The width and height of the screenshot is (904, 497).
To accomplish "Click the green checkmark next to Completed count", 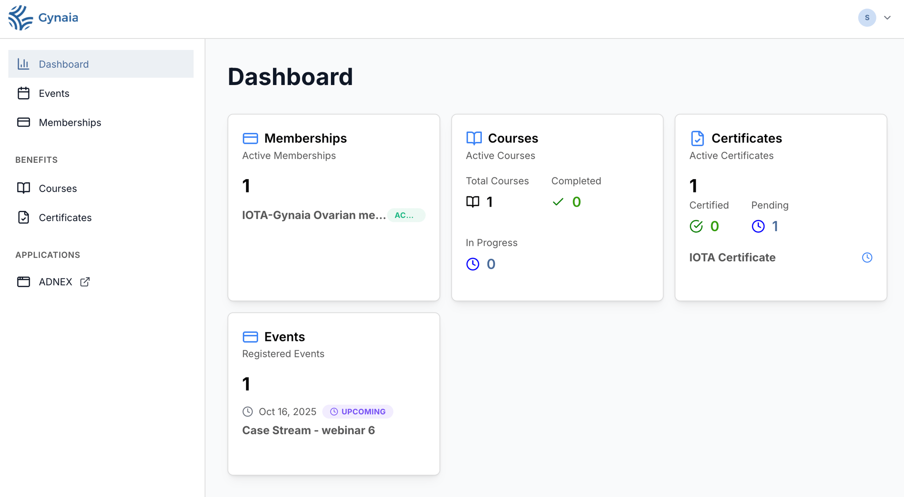I will (x=558, y=202).
